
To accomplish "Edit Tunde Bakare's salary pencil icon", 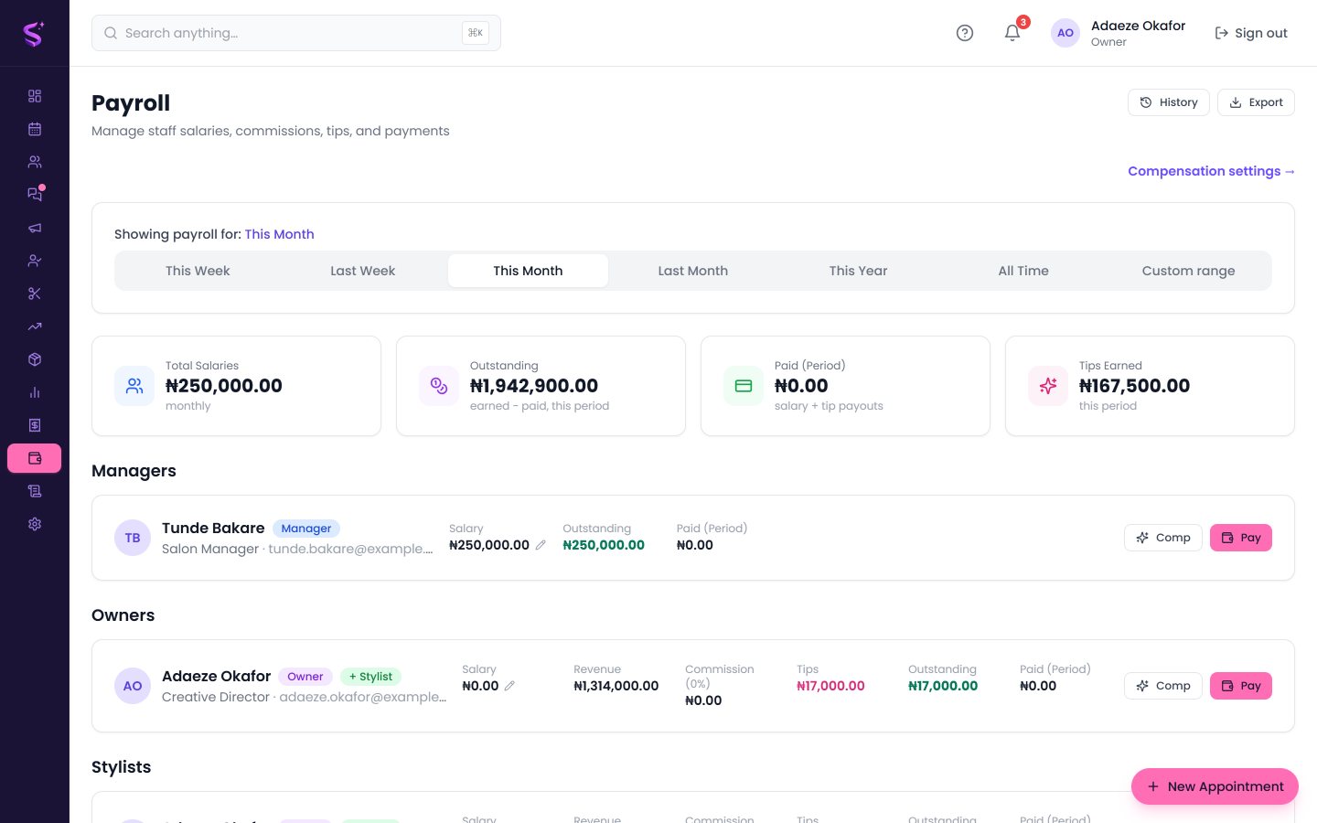I will click(x=541, y=545).
